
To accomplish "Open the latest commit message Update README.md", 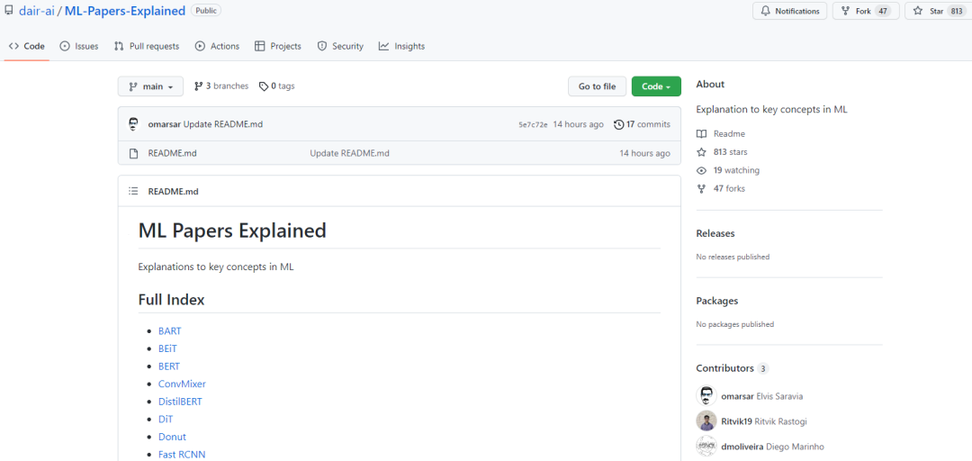I will click(x=223, y=124).
